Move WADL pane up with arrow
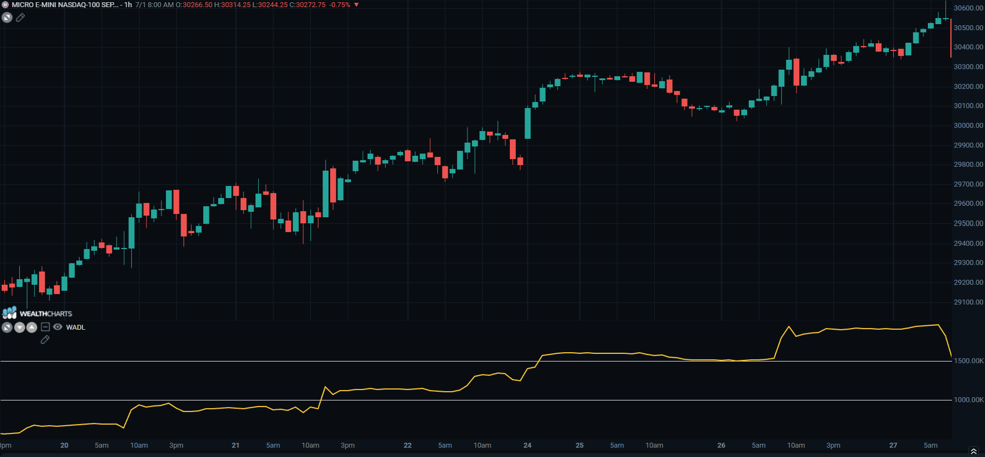This screenshot has height=457, width=985. point(32,328)
